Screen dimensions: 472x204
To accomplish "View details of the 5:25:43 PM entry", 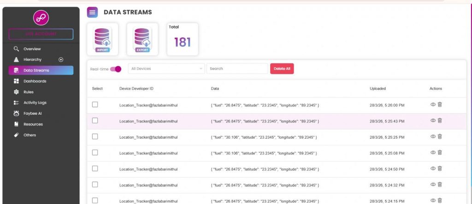I will [433, 121].
